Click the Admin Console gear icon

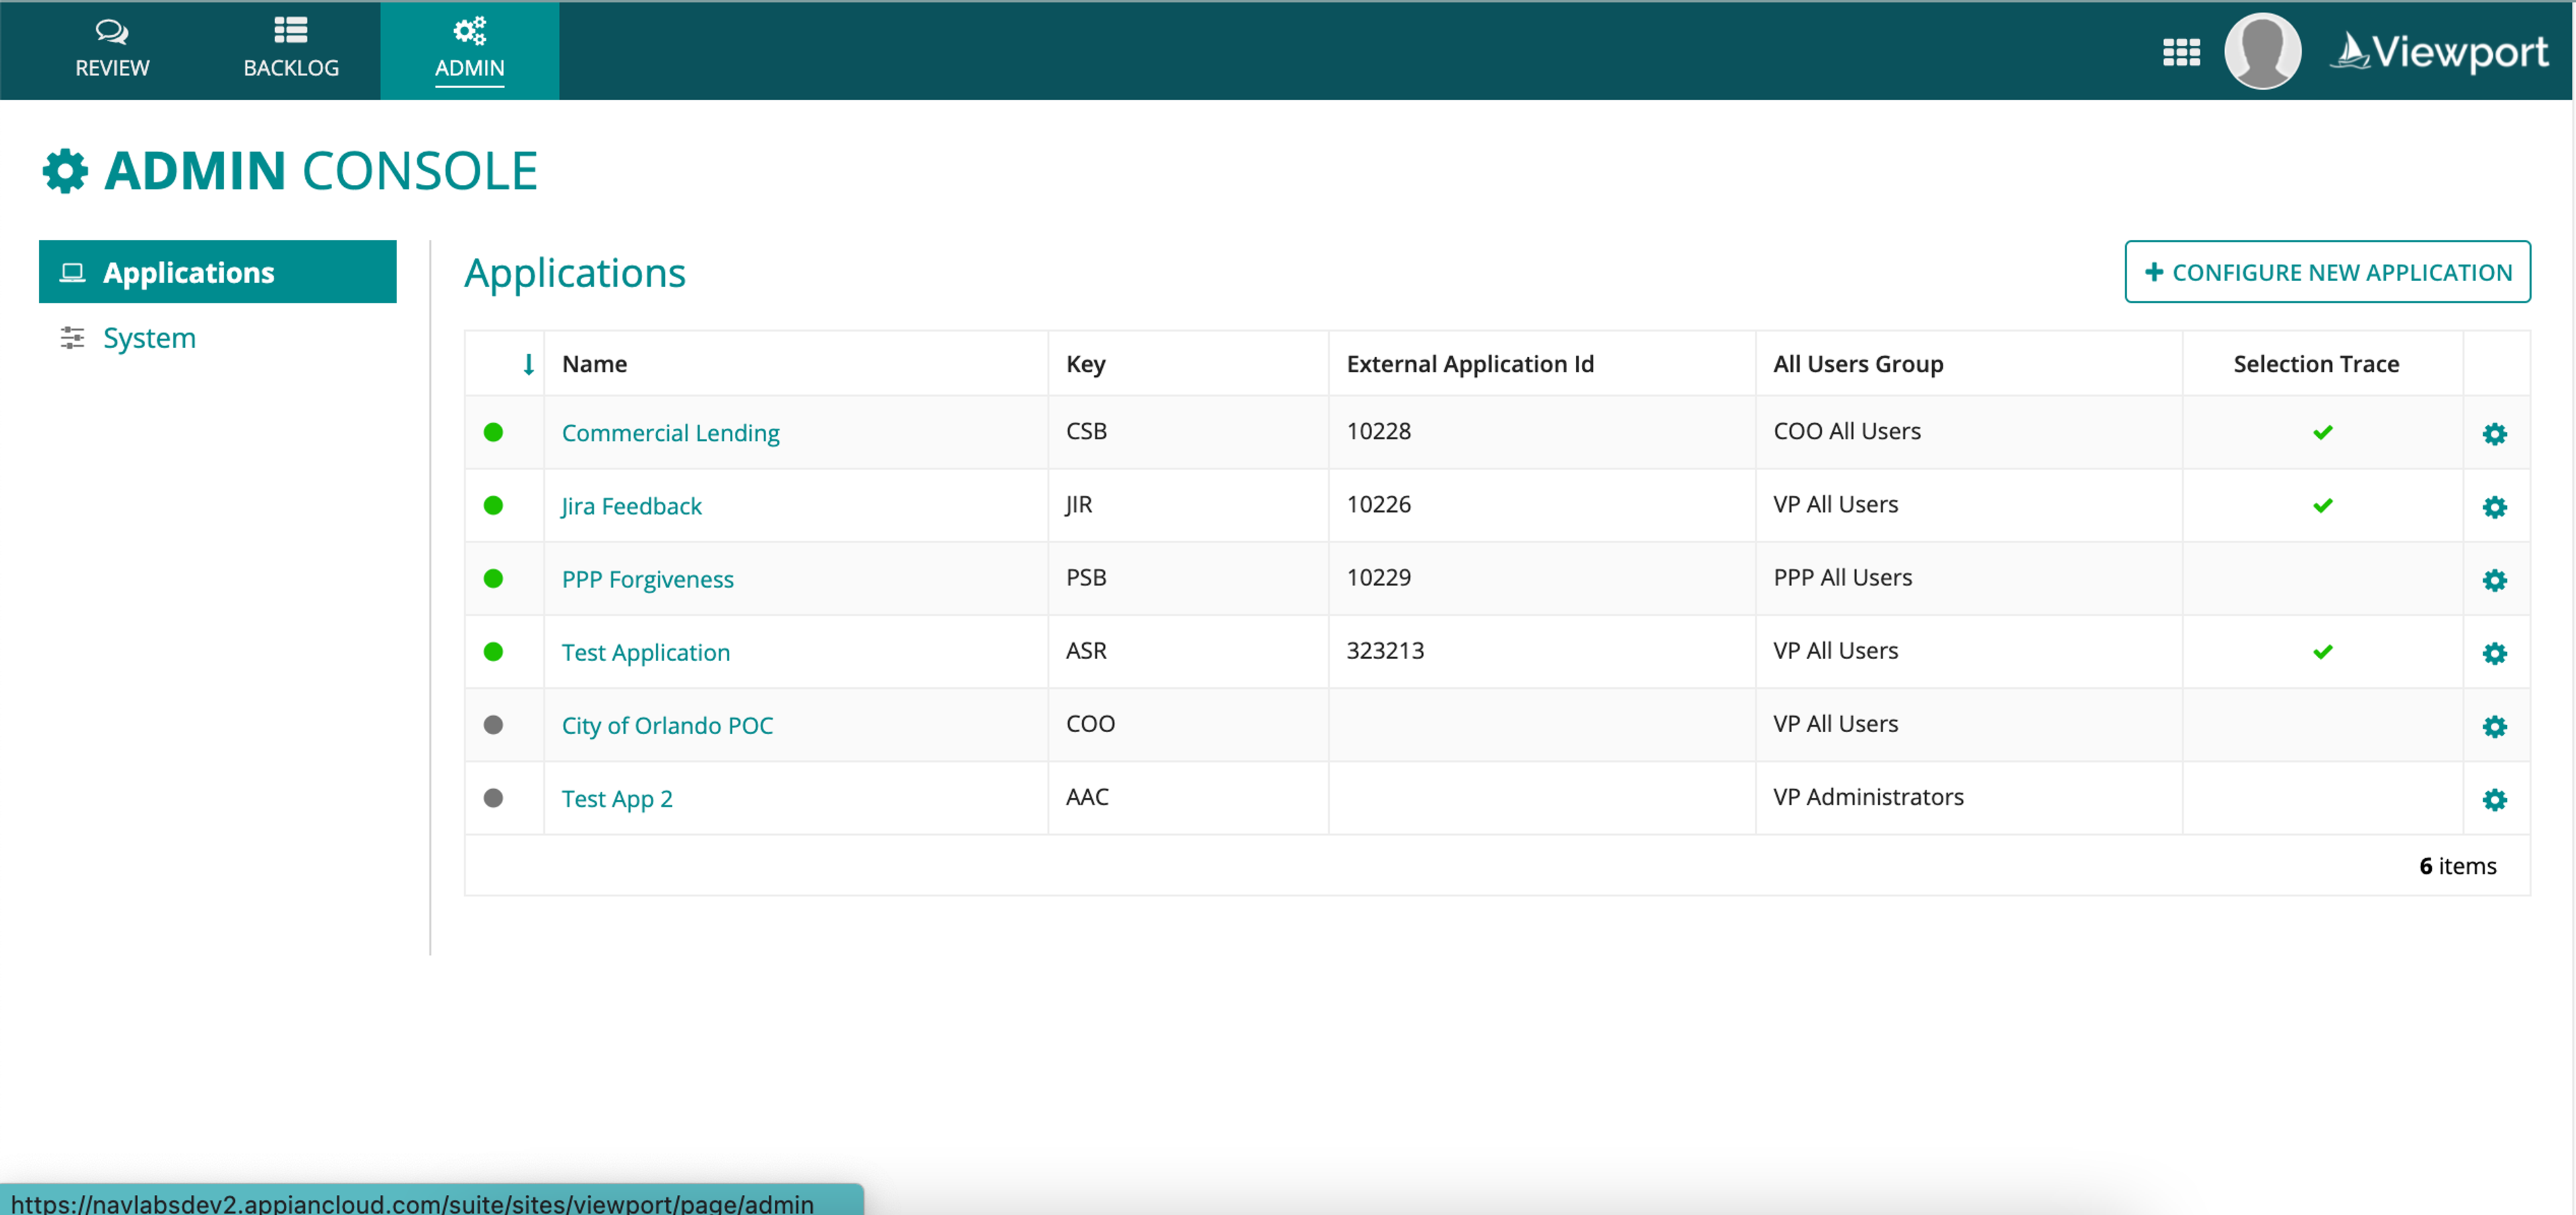pos(65,171)
